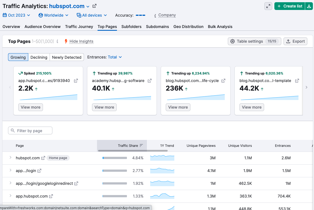The image size is (314, 210).
Task: Open the All devices dropdown
Action: [92, 15]
